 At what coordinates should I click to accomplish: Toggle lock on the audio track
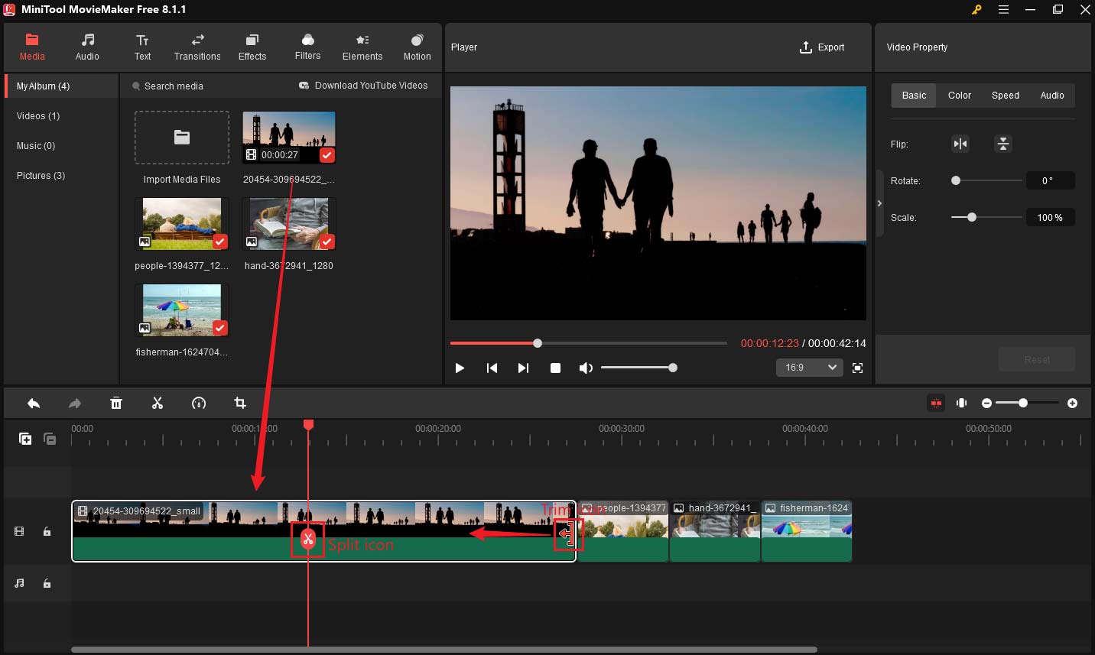[47, 583]
